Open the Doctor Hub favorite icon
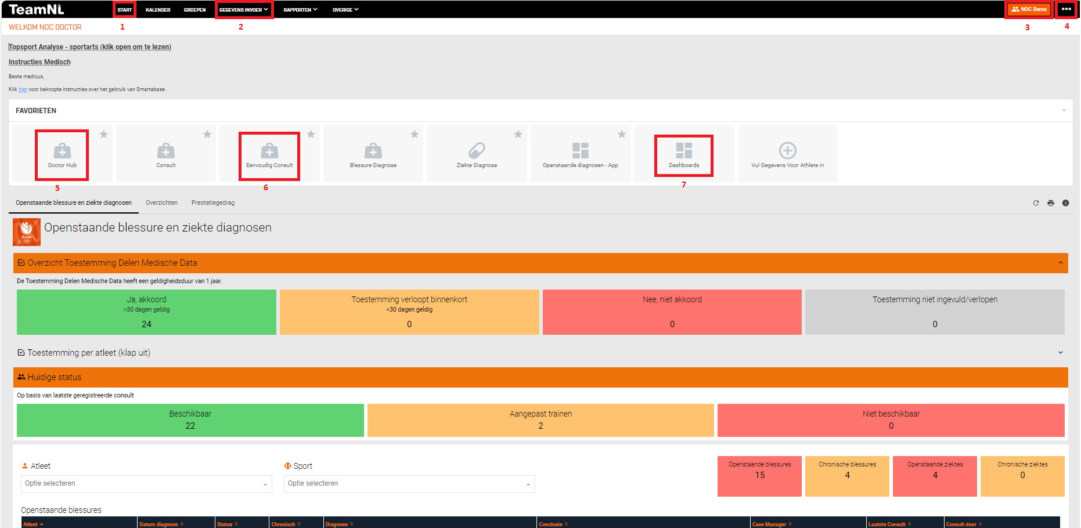This screenshot has height=528, width=1081. (62, 151)
